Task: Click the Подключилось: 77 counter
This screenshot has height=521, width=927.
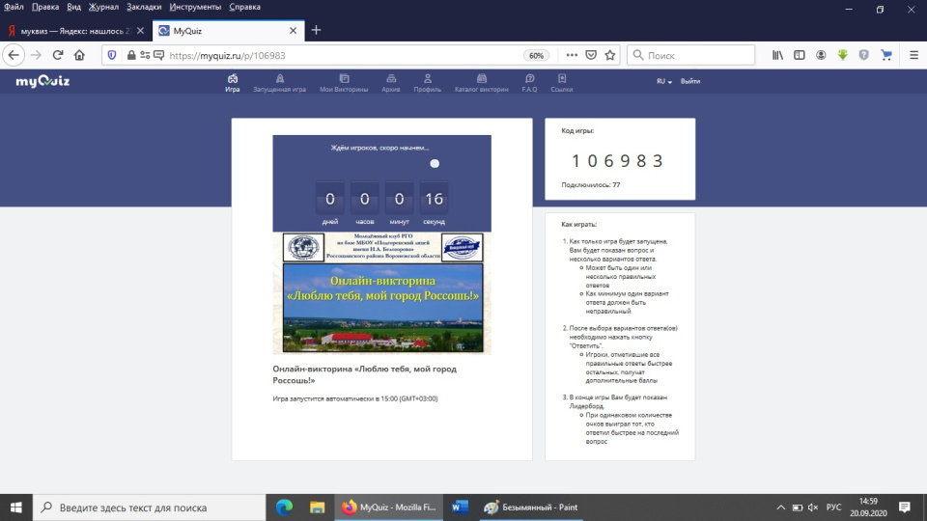Action: point(591,185)
